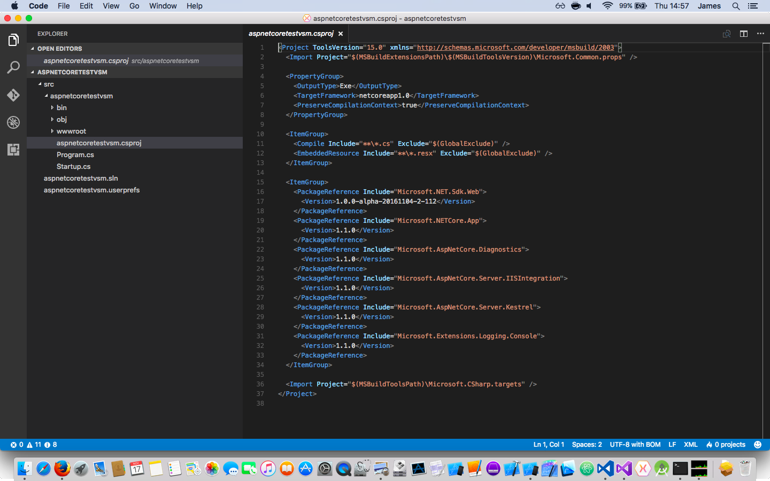Open the Debug view in activity bar
This screenshot has height=481, width=770.
pos(13,122)
